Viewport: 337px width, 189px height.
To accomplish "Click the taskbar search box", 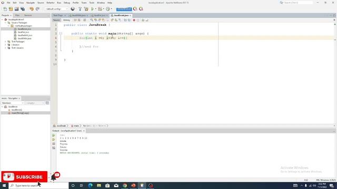I will [38, 185].
